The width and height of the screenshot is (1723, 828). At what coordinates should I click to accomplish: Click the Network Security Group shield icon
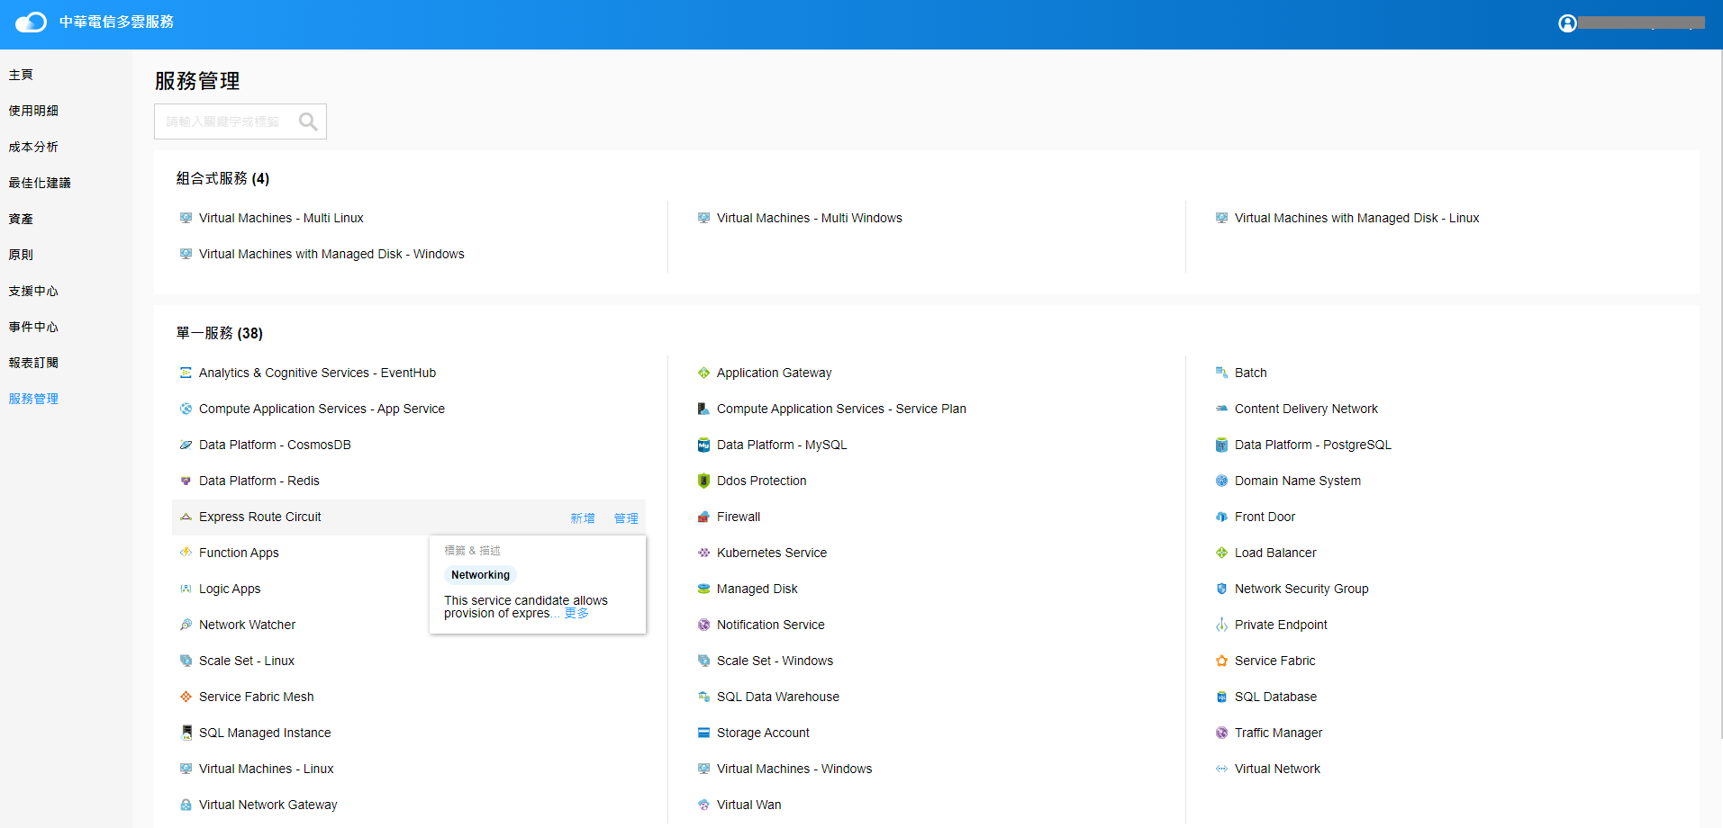(x=1221, y=589)
